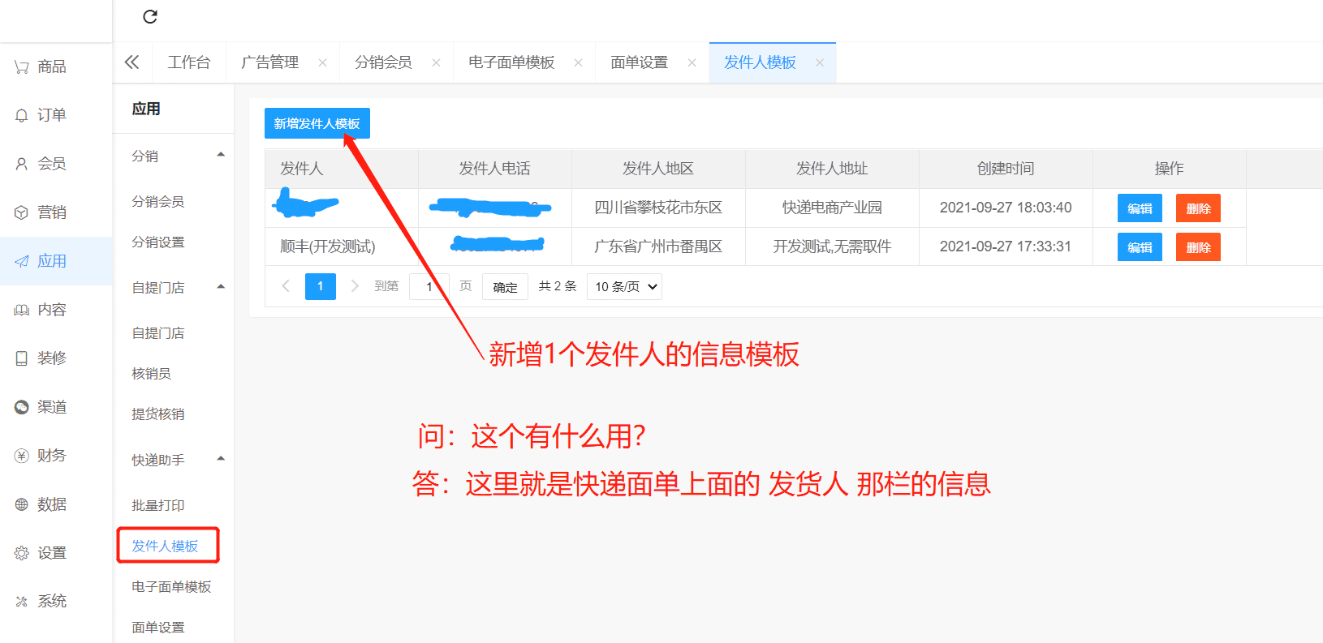
Task: Click the page number jump input
Action: coord(429,287)
